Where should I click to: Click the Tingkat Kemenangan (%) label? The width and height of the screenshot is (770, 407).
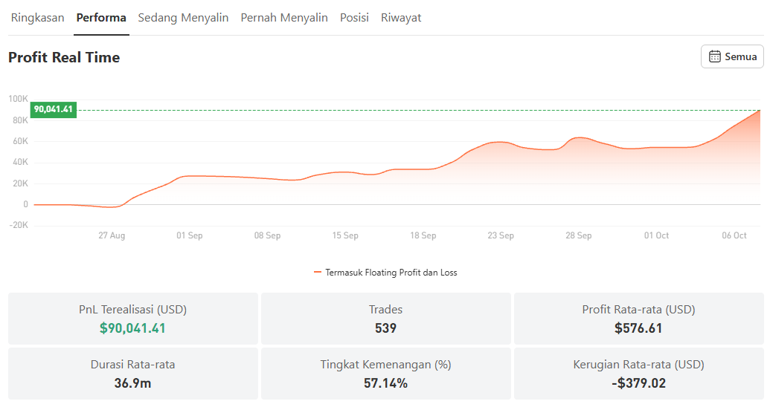(385, 365)
